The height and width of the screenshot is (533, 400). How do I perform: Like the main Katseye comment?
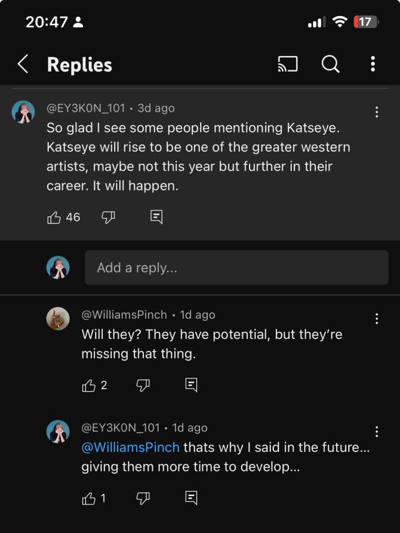click(x=54, y=217)
